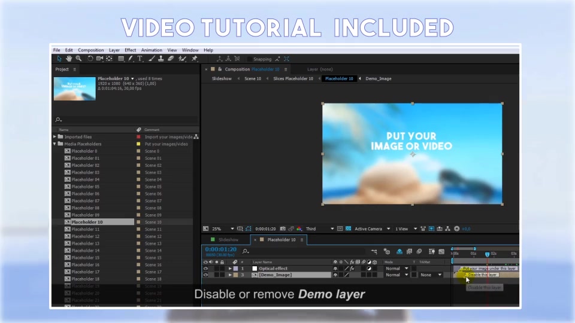Viewport: 575px width, 323px height.
Task: Click the snapshot camera icon in viewer
Action: point(283,228)
